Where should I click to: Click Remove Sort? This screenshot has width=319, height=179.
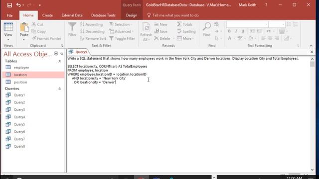click(93, 38)
